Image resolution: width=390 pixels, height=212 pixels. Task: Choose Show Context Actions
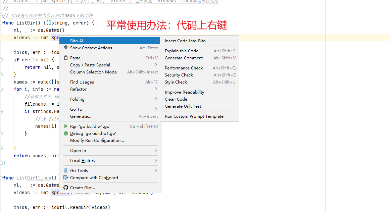pyautogui.click(x=110, y=48)
